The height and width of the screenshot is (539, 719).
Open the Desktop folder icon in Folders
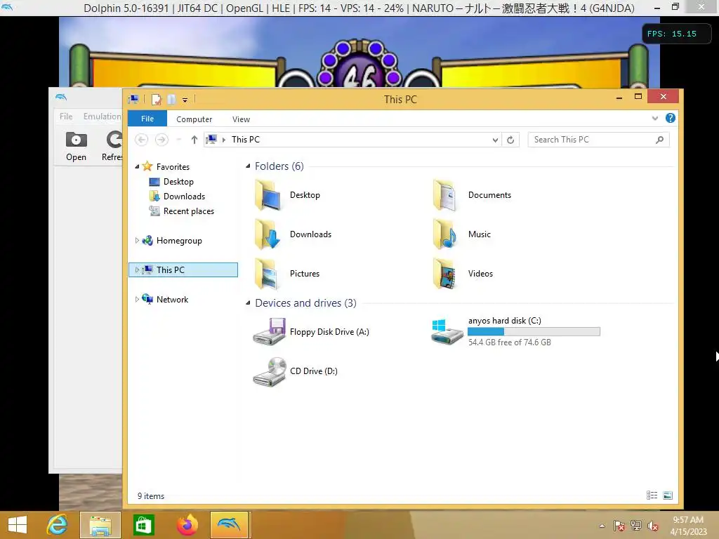click(268, 195)
